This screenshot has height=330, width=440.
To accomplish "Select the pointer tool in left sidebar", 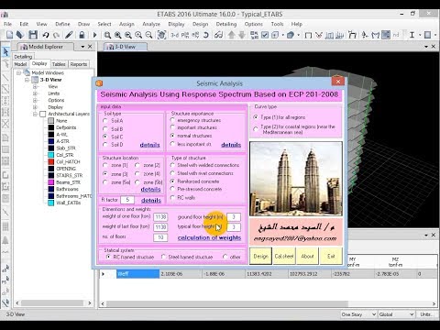I will (5, 51).
